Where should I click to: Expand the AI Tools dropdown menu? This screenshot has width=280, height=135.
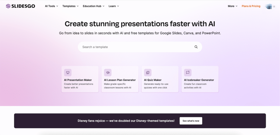click(51, 6)
